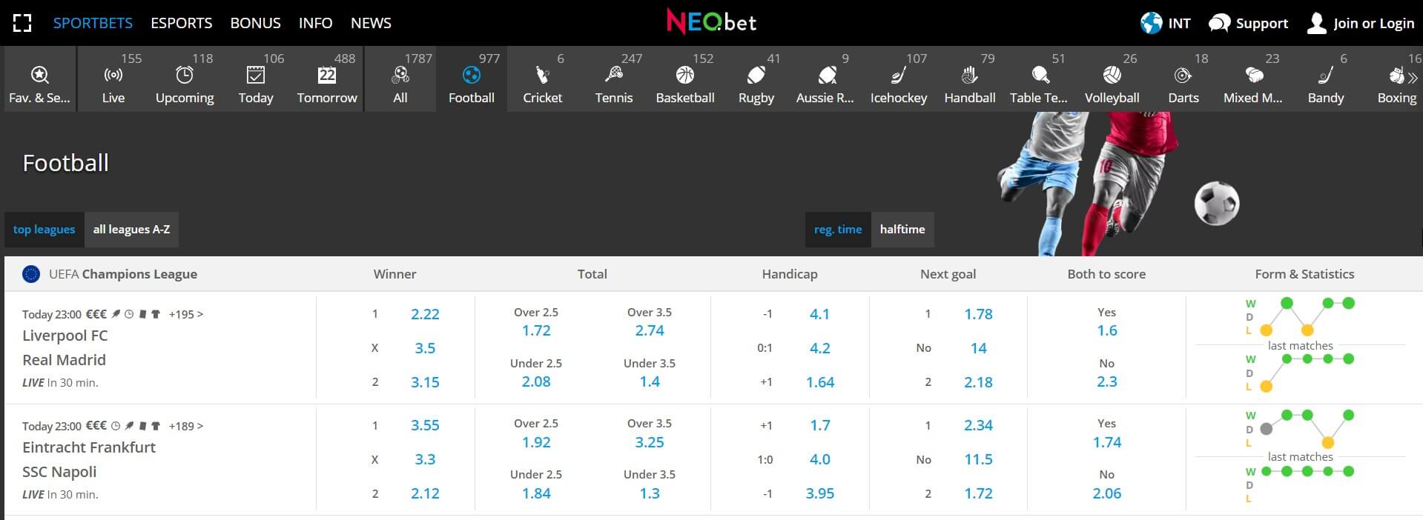Screen dimensions: 1423x520
Task: Select the Volleyball sport icon
Action: pyautogui.click(x=1112, y=75)
